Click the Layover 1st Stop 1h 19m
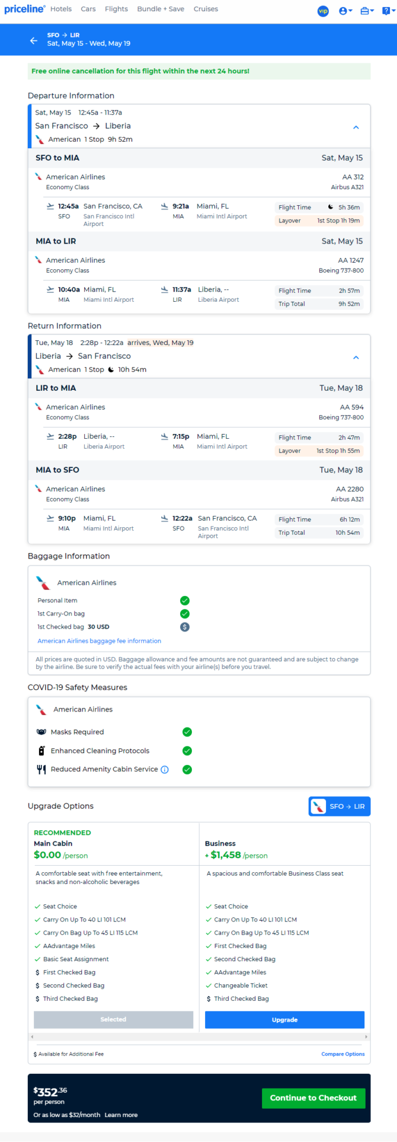This screenshot has width=397, height=1142. pos(319,221)
